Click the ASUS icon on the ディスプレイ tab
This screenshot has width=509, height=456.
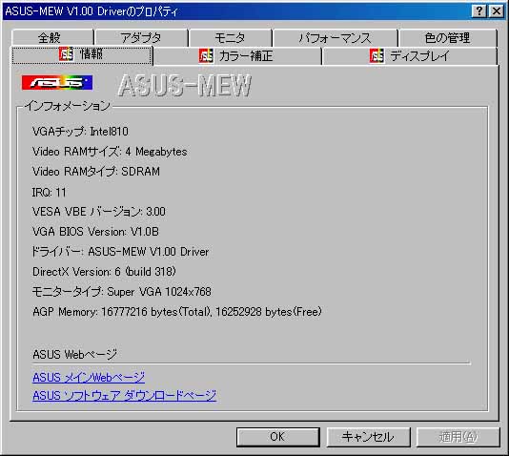pos(377,56)
